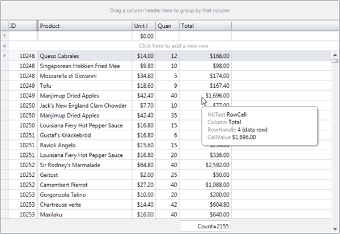Viewport: 340px width, 234px height.
Task: Click the $2.00 unit price cell
Action: tap(144, 175)
